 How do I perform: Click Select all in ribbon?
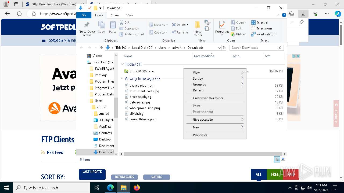coord(260,23)
